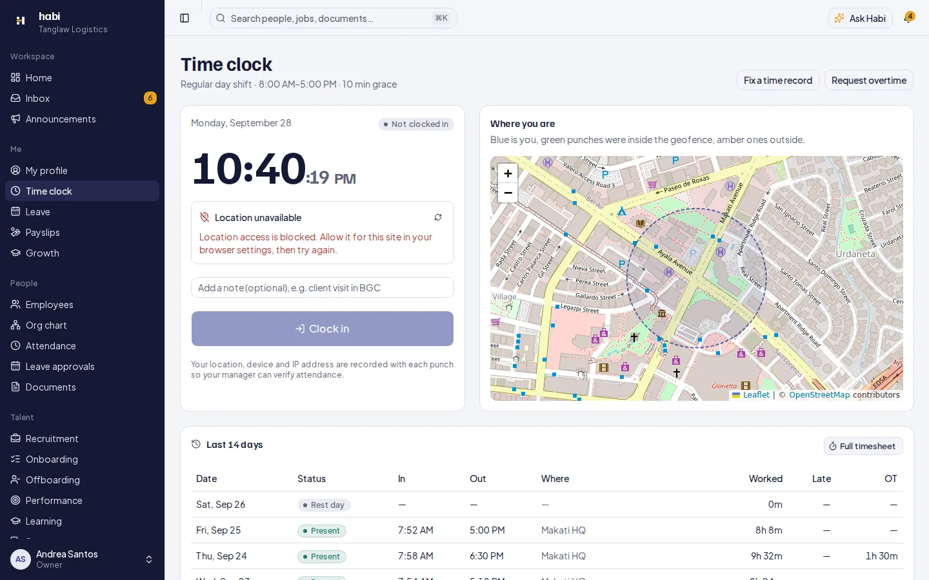Toggle the sidebar collapse icon

185,18
